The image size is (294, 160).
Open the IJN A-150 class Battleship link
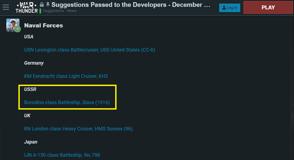(62, 155)
